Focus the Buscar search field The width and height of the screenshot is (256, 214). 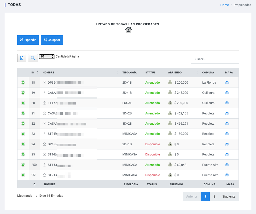pyautogui.click(x=215, y=59)
